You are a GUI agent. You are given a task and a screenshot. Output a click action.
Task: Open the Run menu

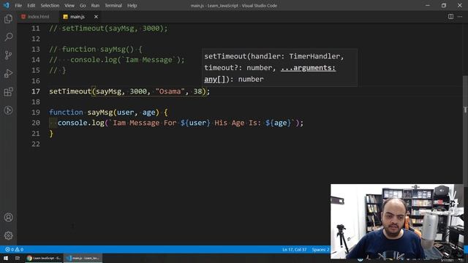95,5
